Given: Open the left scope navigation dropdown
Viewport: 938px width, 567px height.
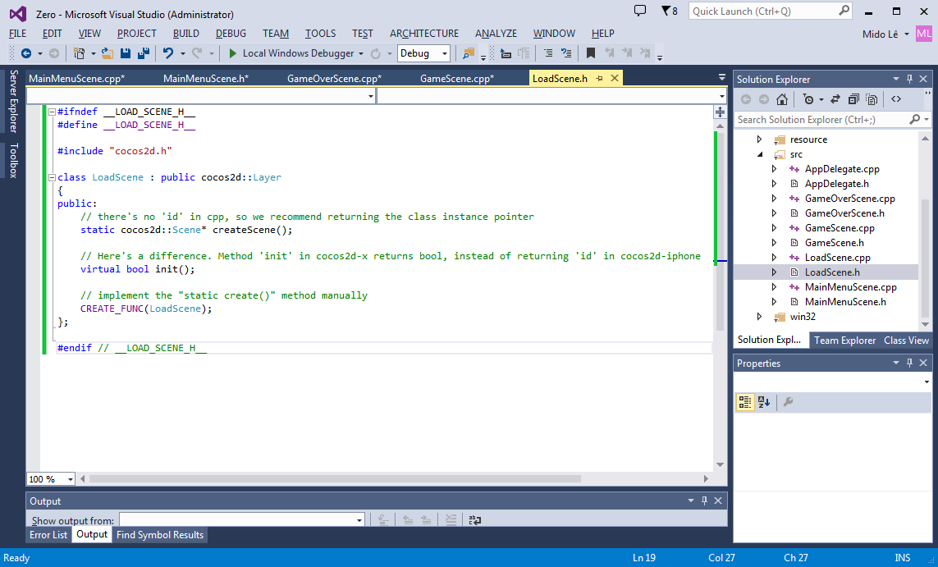Looking at the screenshot, I should (371, 96).
